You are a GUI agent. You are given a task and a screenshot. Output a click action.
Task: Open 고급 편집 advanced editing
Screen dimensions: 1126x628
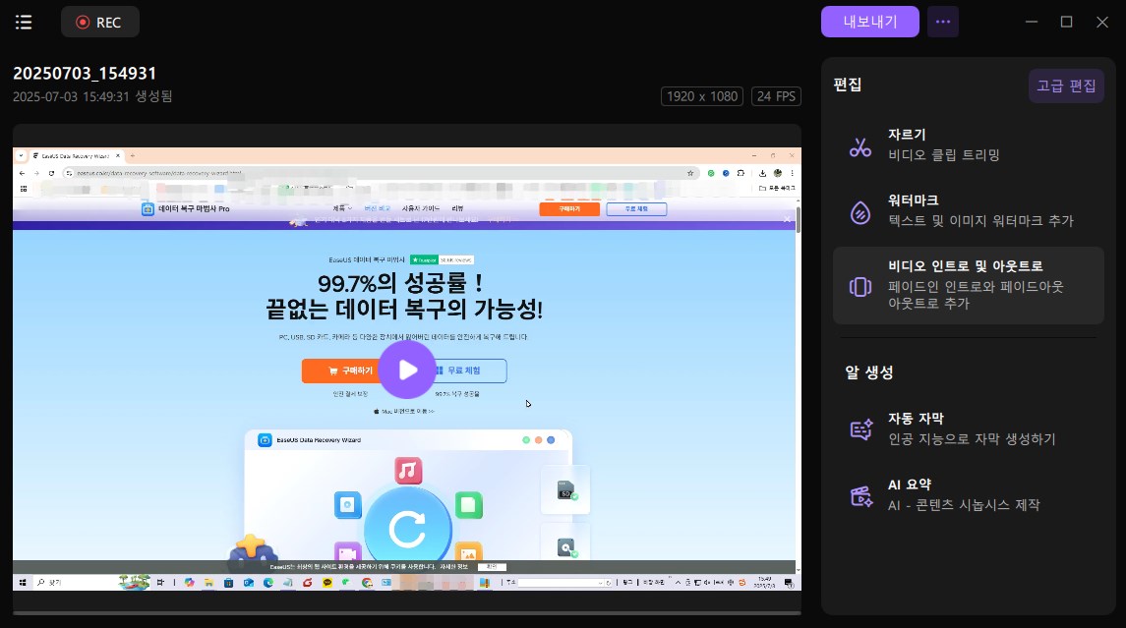coord(1066,86)
